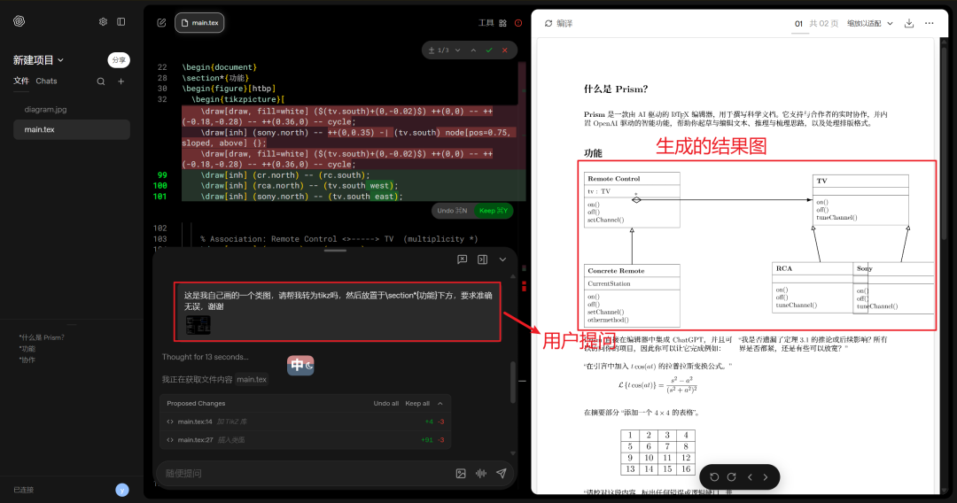Viewport: 957px width, 503px height.
Task: Open proposed change main.tex:27
Action: [305, 439]
